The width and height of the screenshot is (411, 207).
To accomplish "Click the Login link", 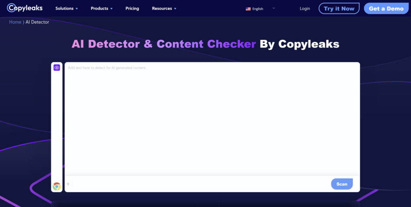I will 305,9.
